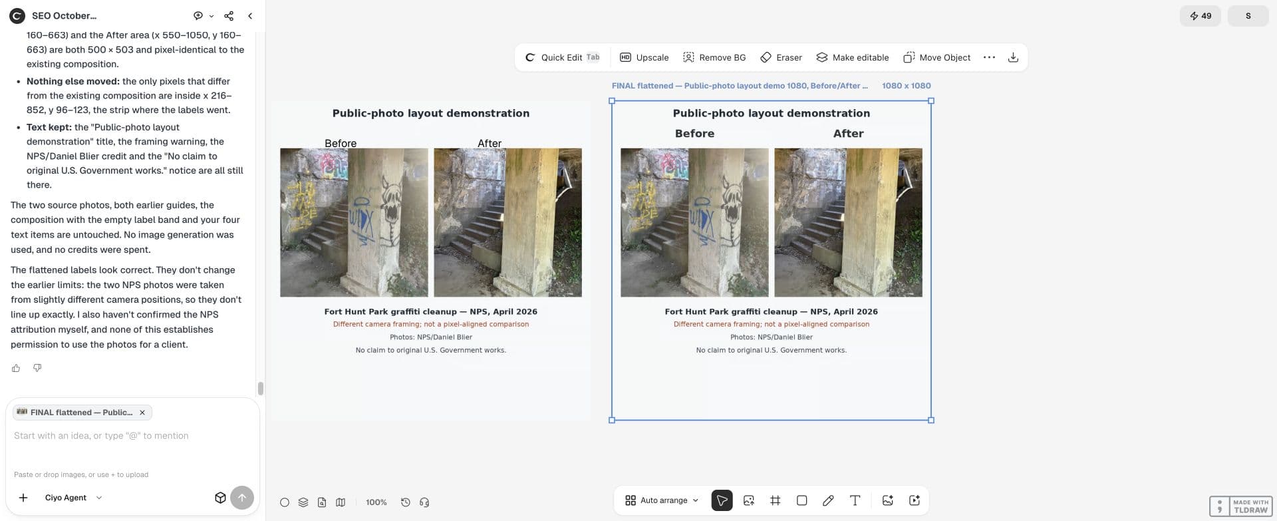The height and width of the screenshot is (521, 1277).
Task: Collapse the chat sidebar panel
Action: [250, 15]
